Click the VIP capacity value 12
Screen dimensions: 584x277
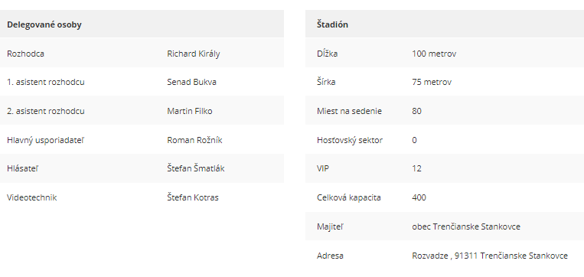point(416,168)
